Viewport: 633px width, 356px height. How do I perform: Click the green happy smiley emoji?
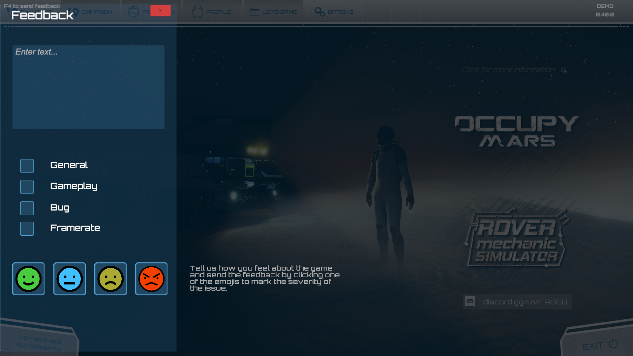pyautogui.click(x=28, y=279)
